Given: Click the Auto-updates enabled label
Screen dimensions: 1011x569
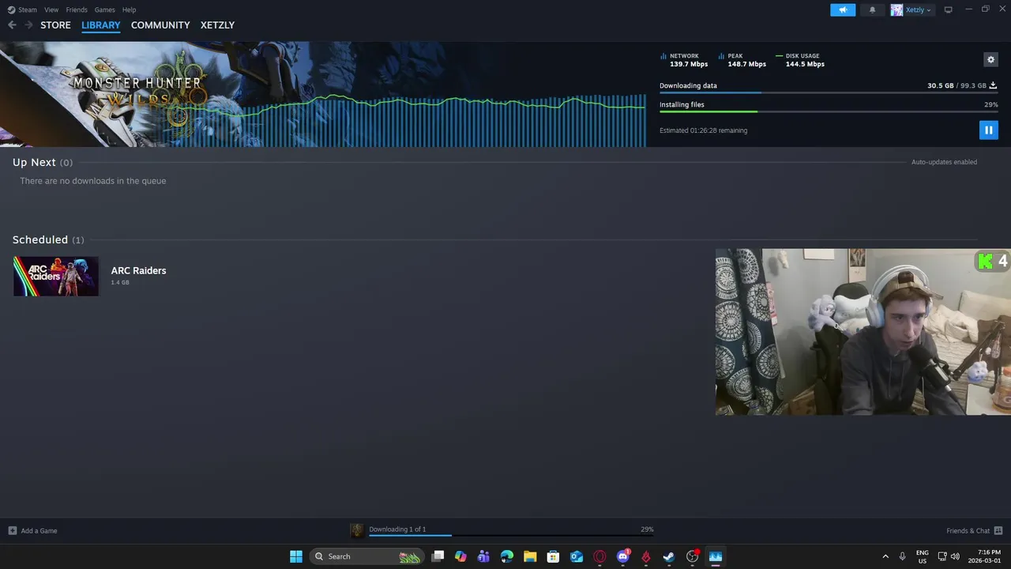Looking at the screenshot, I should click(x=944, y=162).
